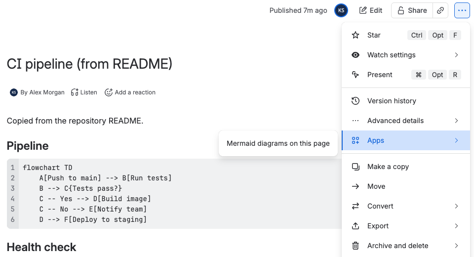Open Version history
The image size is (474, 257).
pyautogui.click(x=406, y=101)
